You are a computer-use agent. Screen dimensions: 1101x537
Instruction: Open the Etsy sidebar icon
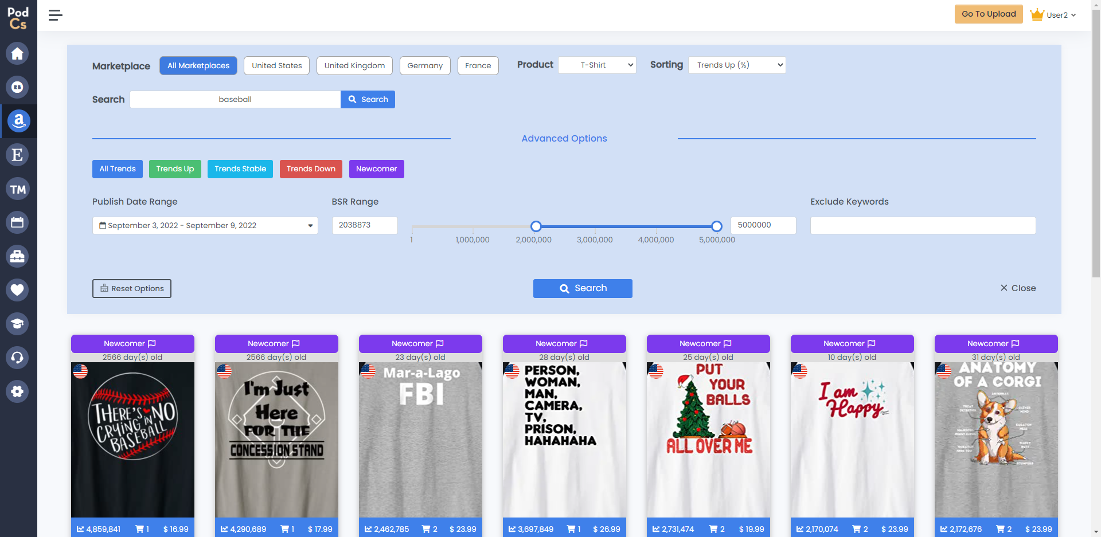[x=18, y=155]
